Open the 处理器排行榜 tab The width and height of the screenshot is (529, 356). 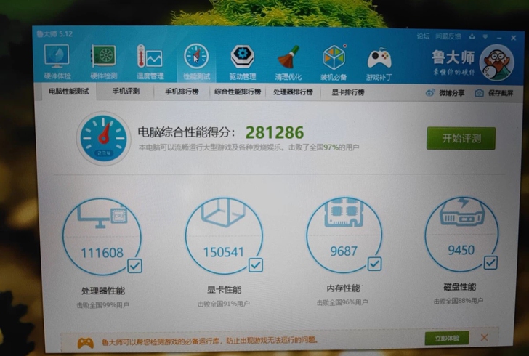click(x=293, y=92)
